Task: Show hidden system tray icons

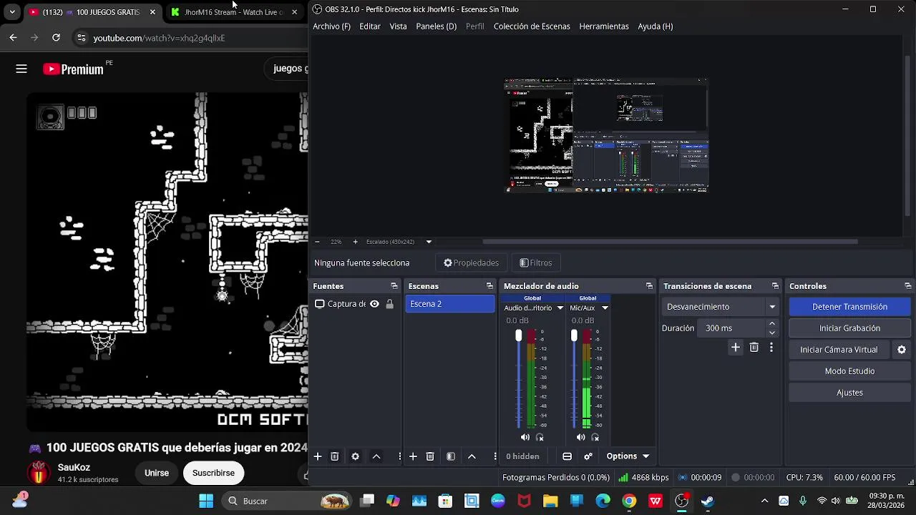Action: tap(764, 501)
